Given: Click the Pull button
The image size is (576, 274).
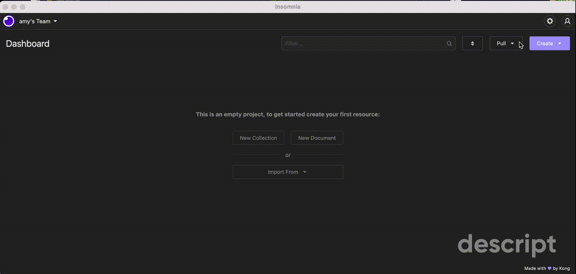Looking at the screenshot, I should point(501,43).
